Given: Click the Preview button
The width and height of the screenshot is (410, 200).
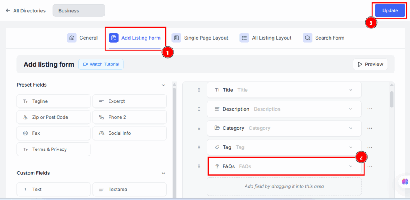Looking at the screenshot, I should point(370,64).
